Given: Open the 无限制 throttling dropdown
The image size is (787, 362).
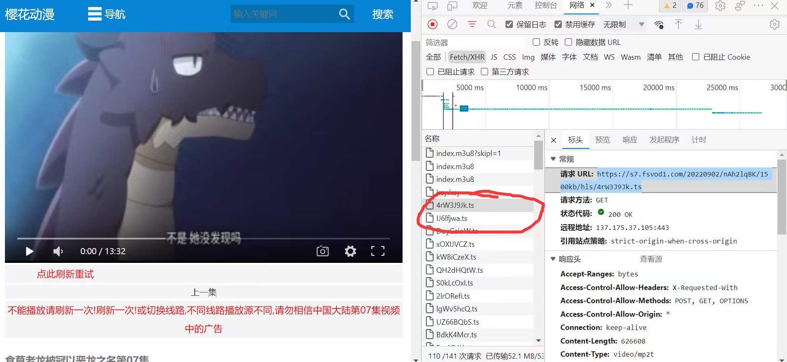Looking at the screenshot, I should coord(623,25).
